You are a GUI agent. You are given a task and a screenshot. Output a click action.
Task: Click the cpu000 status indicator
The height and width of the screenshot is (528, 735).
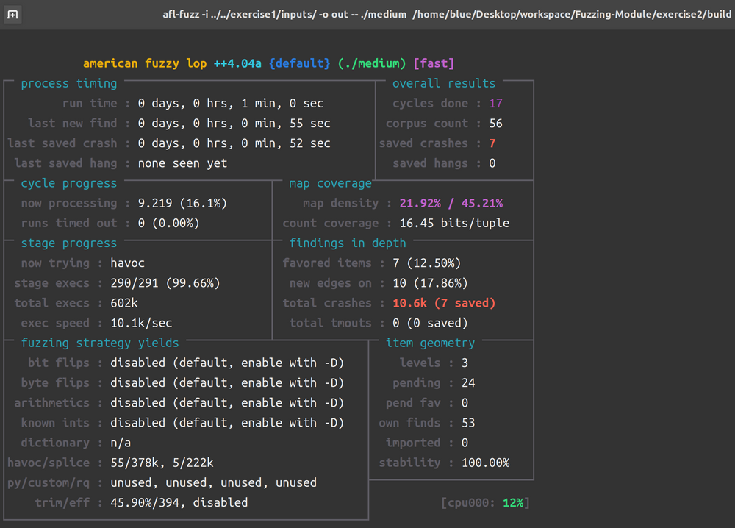(x=485, y=502)
